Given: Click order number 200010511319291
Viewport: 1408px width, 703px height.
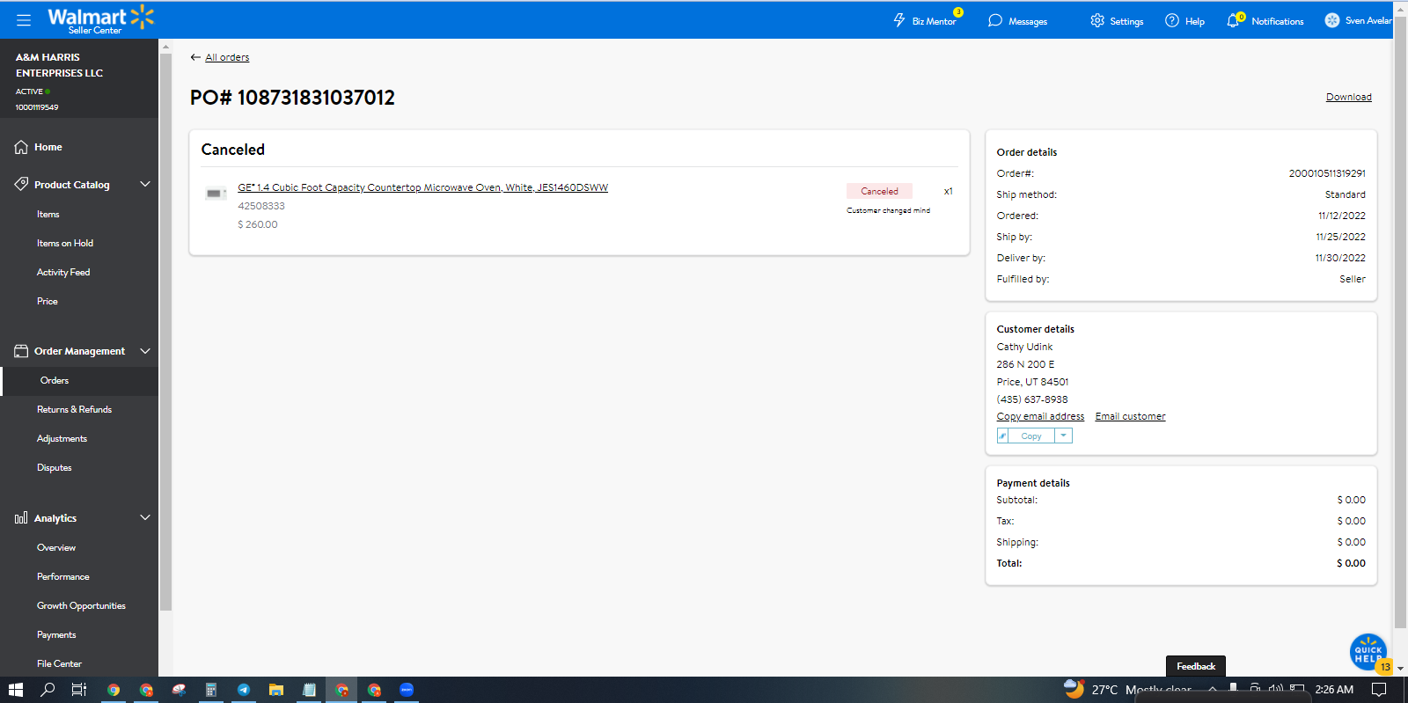Looking at the screenshot, I should pyautogui.click(x=1327, y=173).
